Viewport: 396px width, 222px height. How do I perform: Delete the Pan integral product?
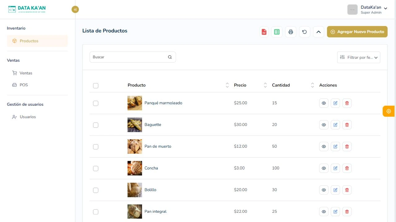pyautogui.click(x=347, y=212)
